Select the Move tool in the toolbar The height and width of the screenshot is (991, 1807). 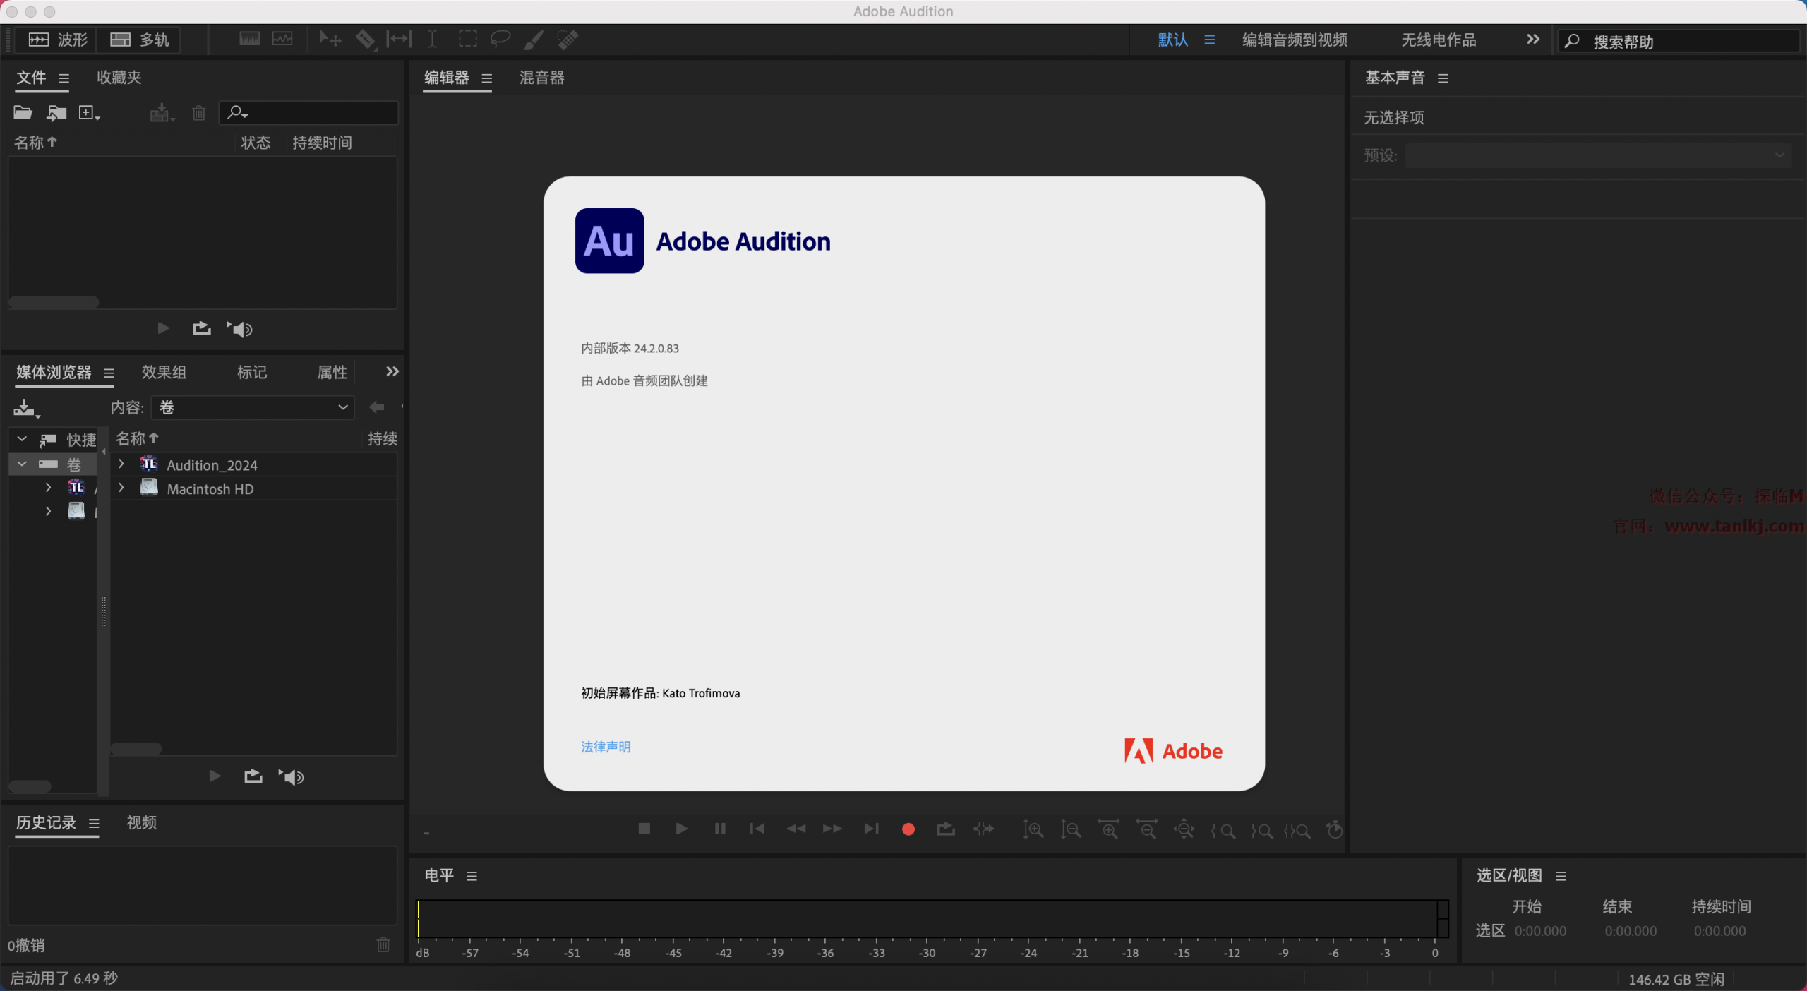[330, 40]
